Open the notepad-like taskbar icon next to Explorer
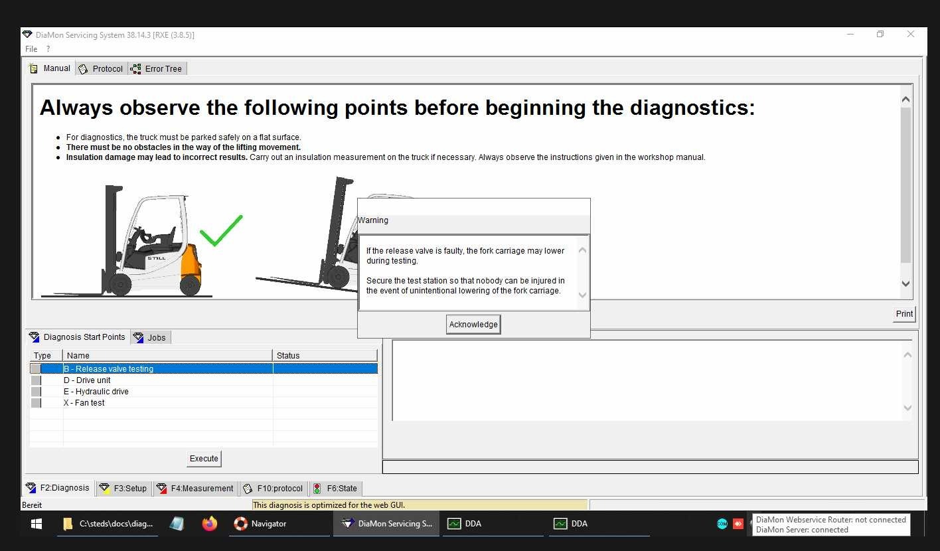The image size is (940, 551). click(177, 524)
